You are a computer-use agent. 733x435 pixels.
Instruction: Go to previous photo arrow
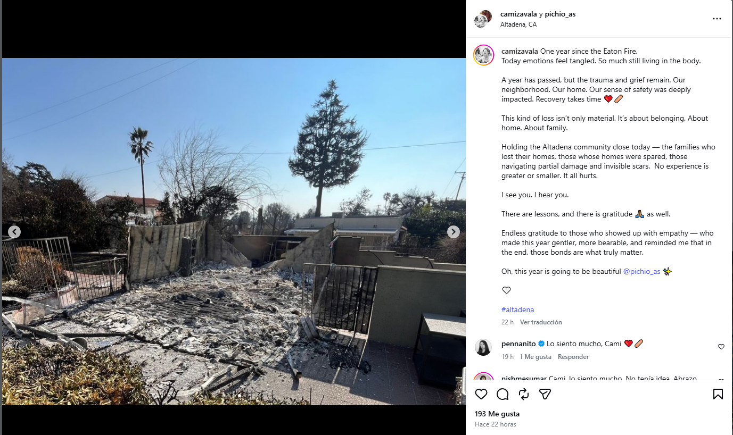[14, 232]
